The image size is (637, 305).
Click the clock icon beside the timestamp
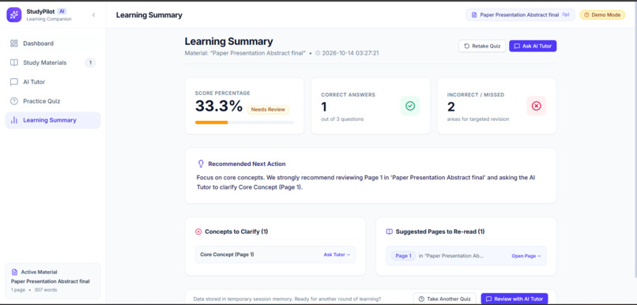[318, 53]
